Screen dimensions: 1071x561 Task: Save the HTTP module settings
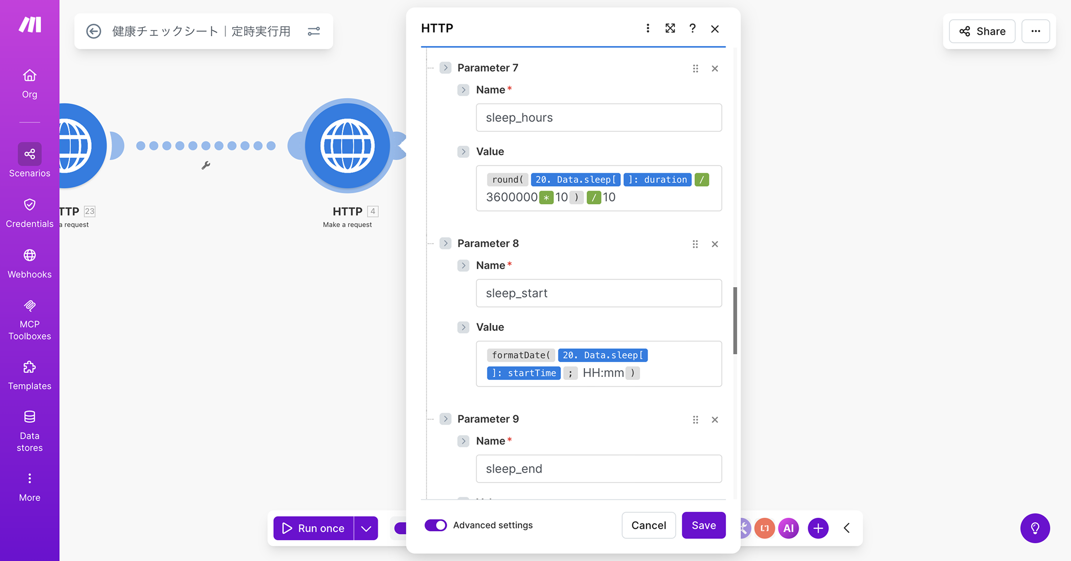[703, 525]
